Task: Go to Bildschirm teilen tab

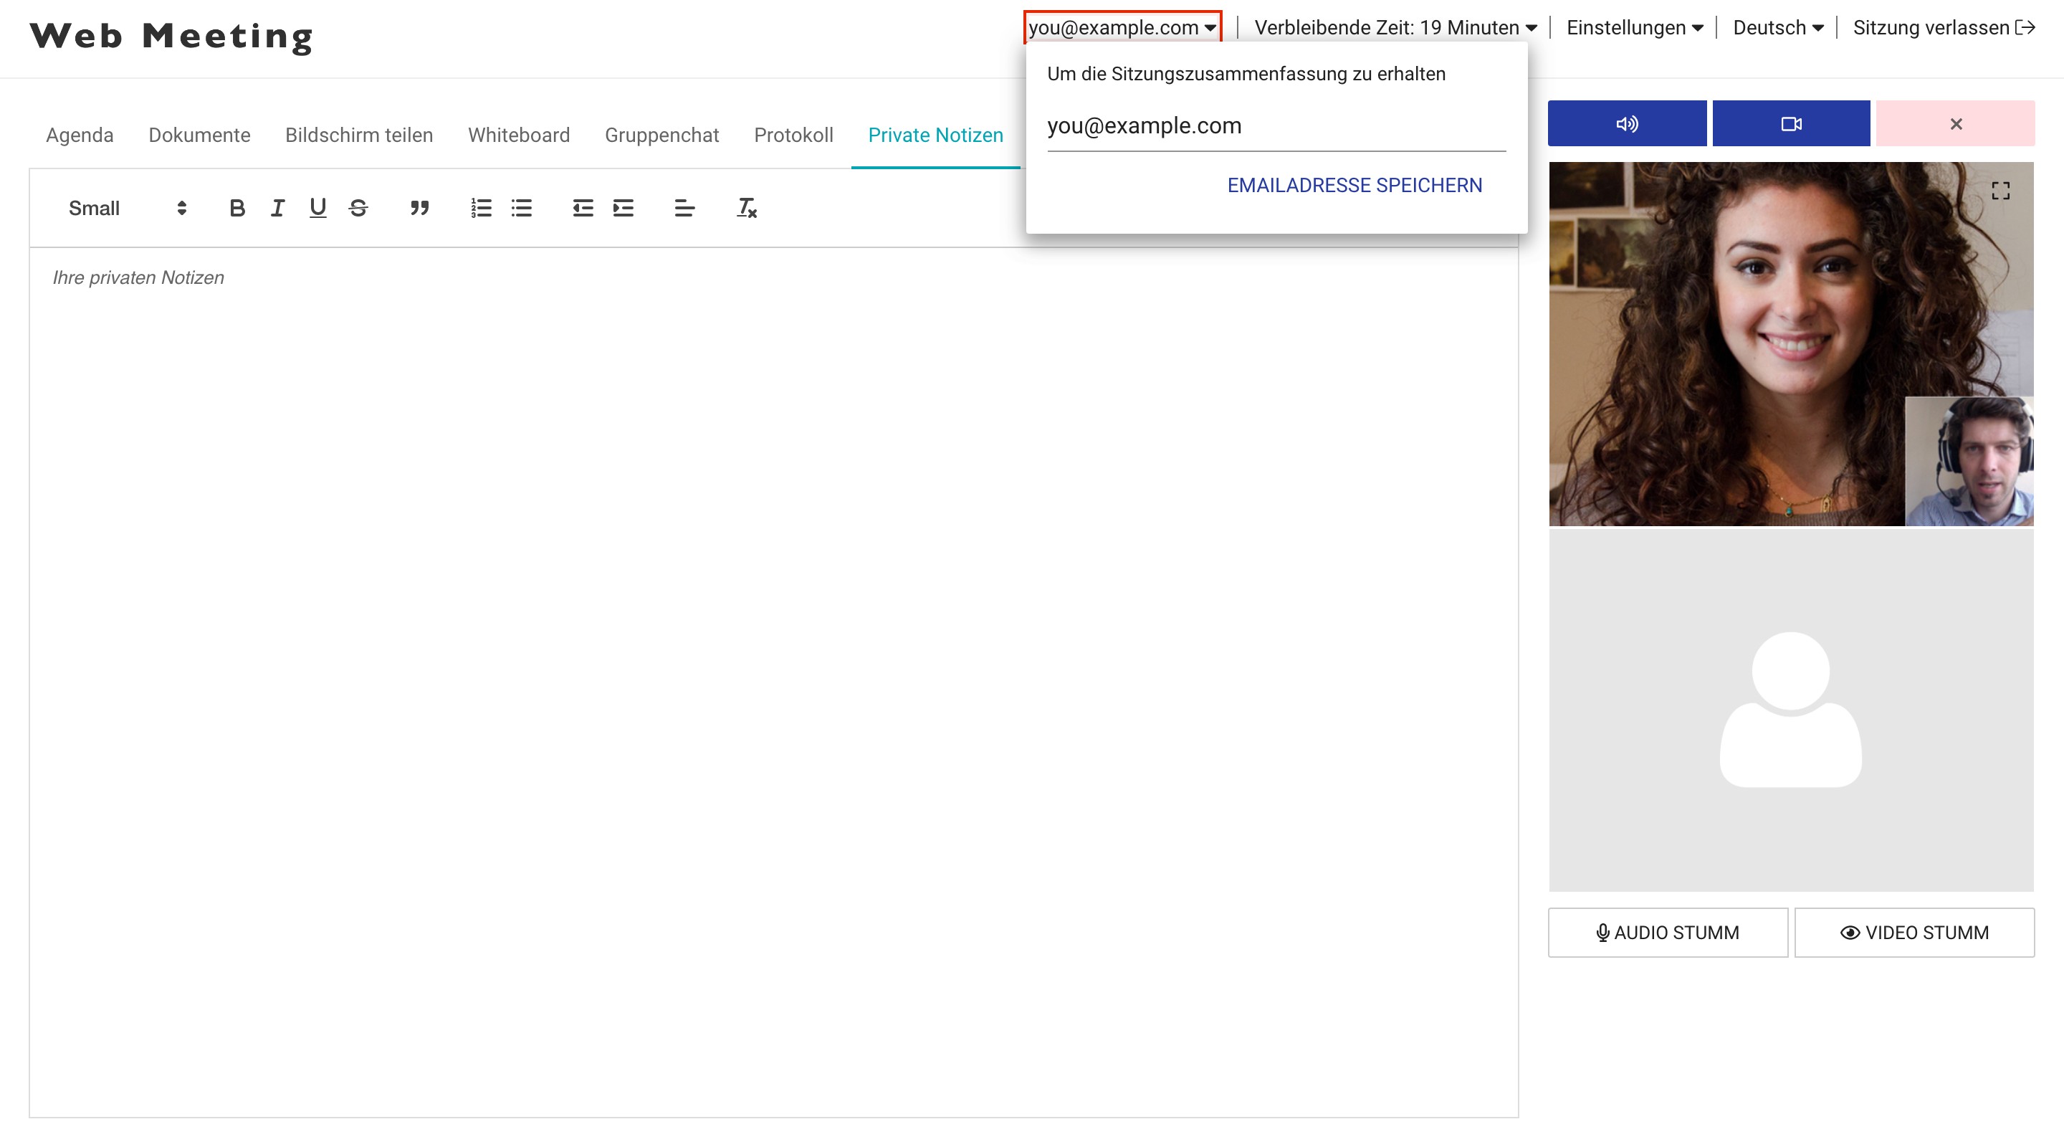Action: tap(359, 135)
